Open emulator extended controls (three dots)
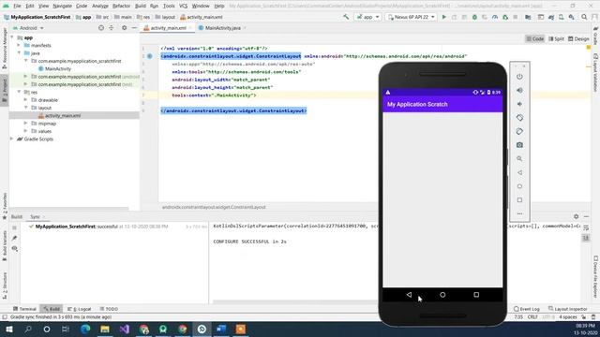600x337 pixels. tap(519, 213)
